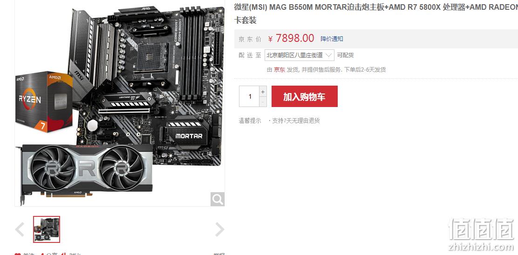The width and height of the screenshot is (518, 255).
Task: Show previous product thumbnail with left arrow
Action: [x=20, y=229]
